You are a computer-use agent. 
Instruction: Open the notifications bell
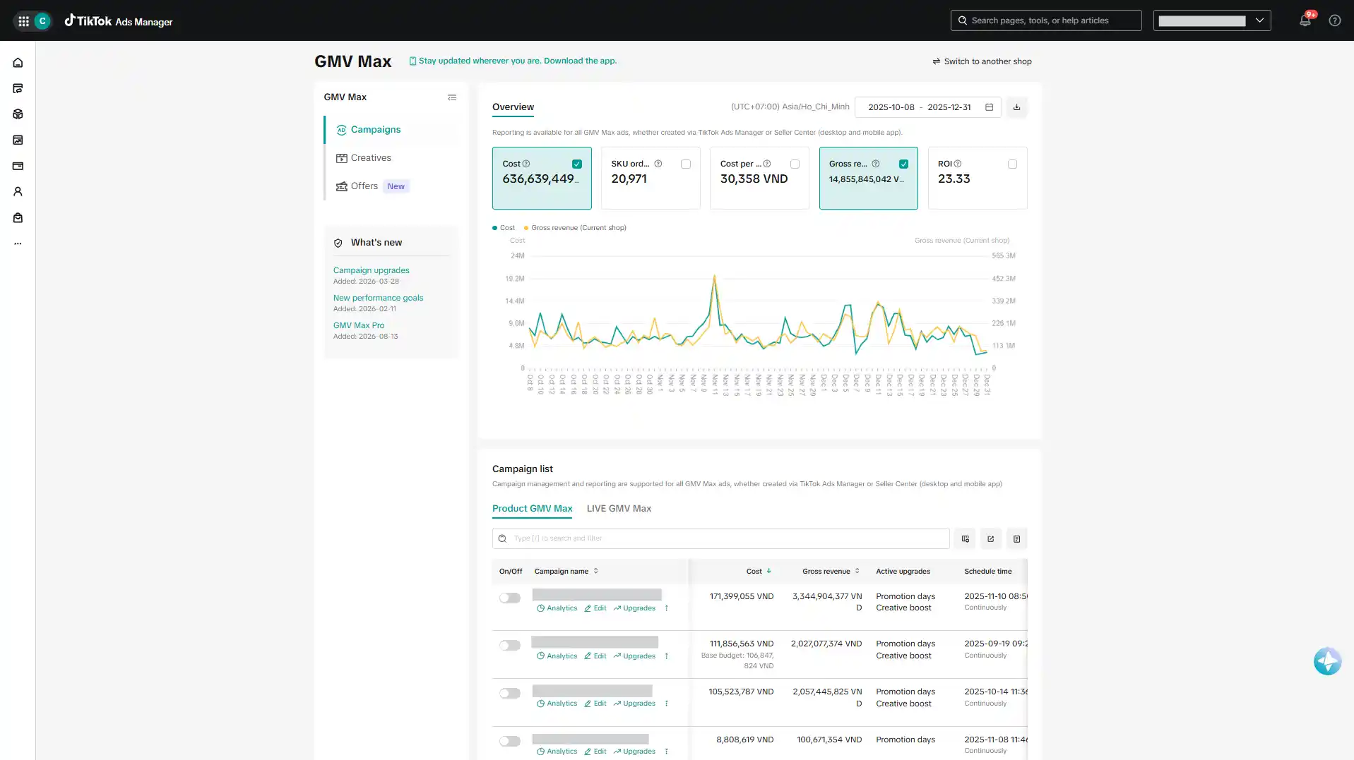click(x=1305, y=20)
